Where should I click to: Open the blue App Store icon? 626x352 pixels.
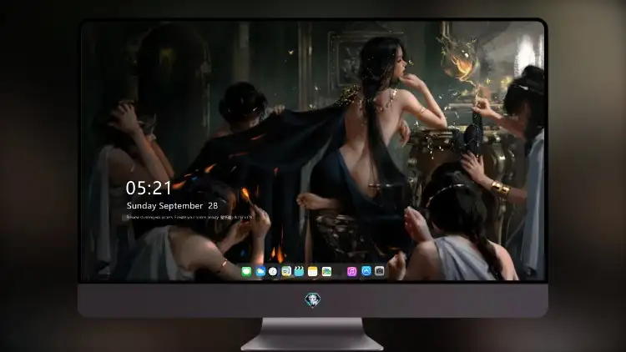click(x=366, y=271)
